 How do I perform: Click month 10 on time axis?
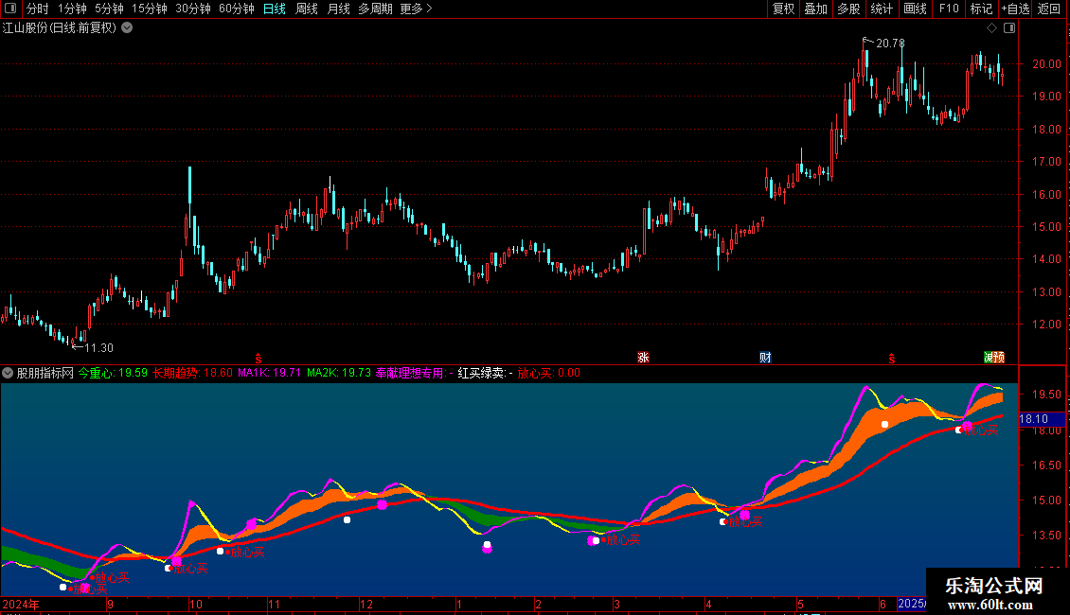pyautogui.click(x=196, y=604)
